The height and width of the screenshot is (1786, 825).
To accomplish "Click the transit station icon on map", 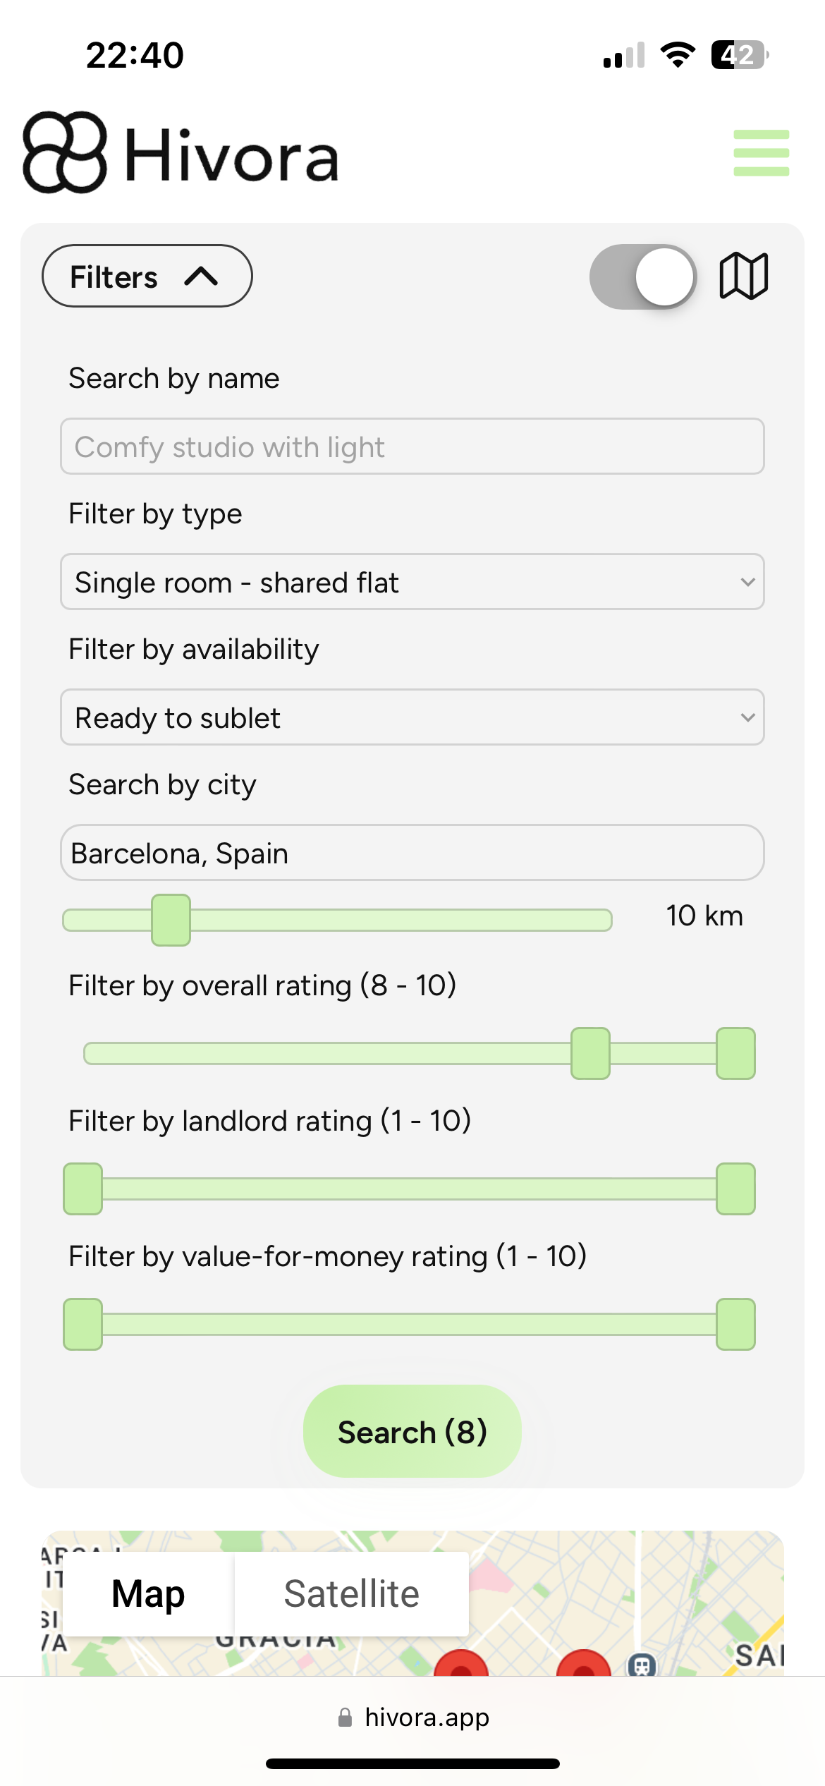I will click(642, 1665).
